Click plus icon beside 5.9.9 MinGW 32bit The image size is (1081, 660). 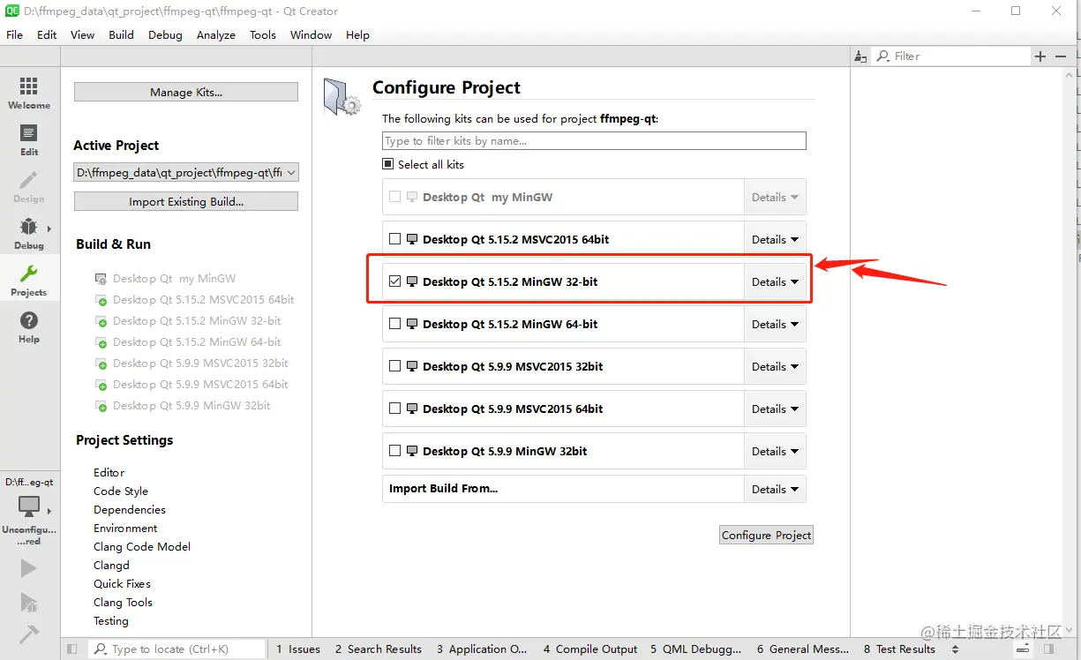pyautogui.click(x=101, y=407)
